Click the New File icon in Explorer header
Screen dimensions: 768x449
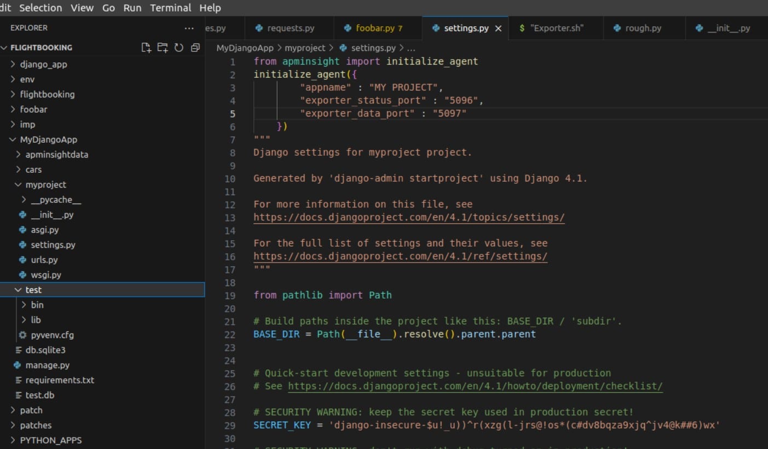[x=146, y=48]
